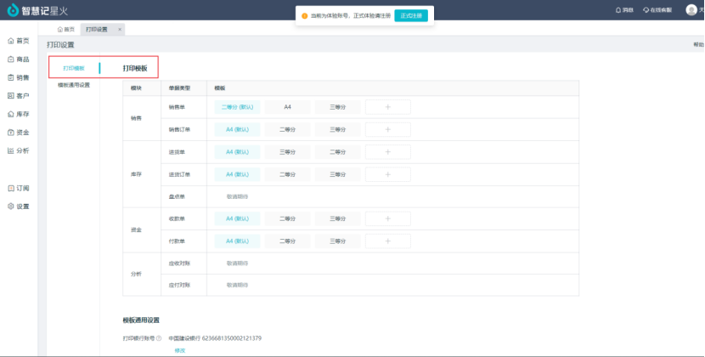Add a new template for 收款单
This screenshot has width=705, height=357.
point(388,218)
